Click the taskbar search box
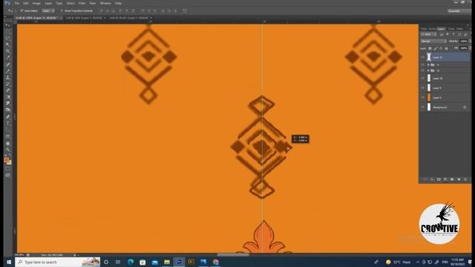 tap(58, 262)
